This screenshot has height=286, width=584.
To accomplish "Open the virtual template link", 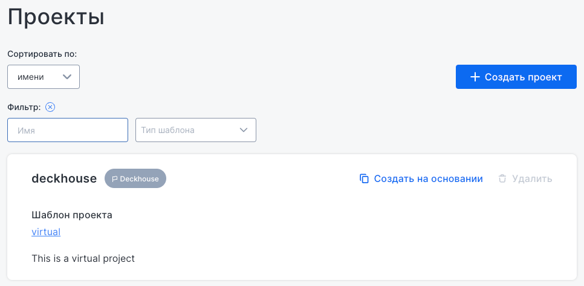I will 46,232.
